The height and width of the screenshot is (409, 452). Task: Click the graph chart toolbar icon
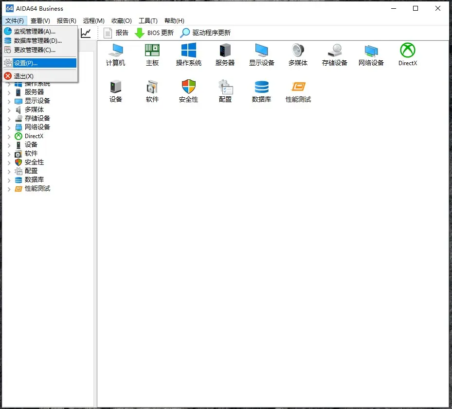86,33
